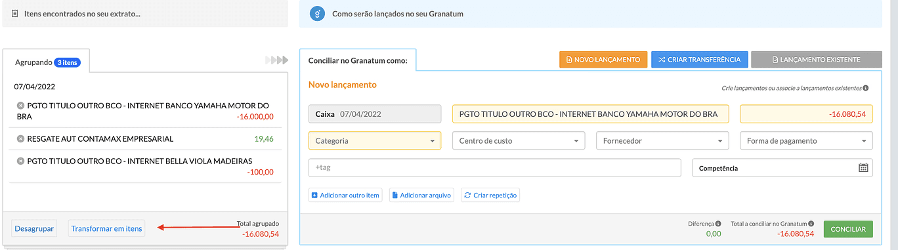The image size is (898, 250).
Task: Remove the RESGATE AUT CONTAMAX item icon
Action: pos(20,139)
